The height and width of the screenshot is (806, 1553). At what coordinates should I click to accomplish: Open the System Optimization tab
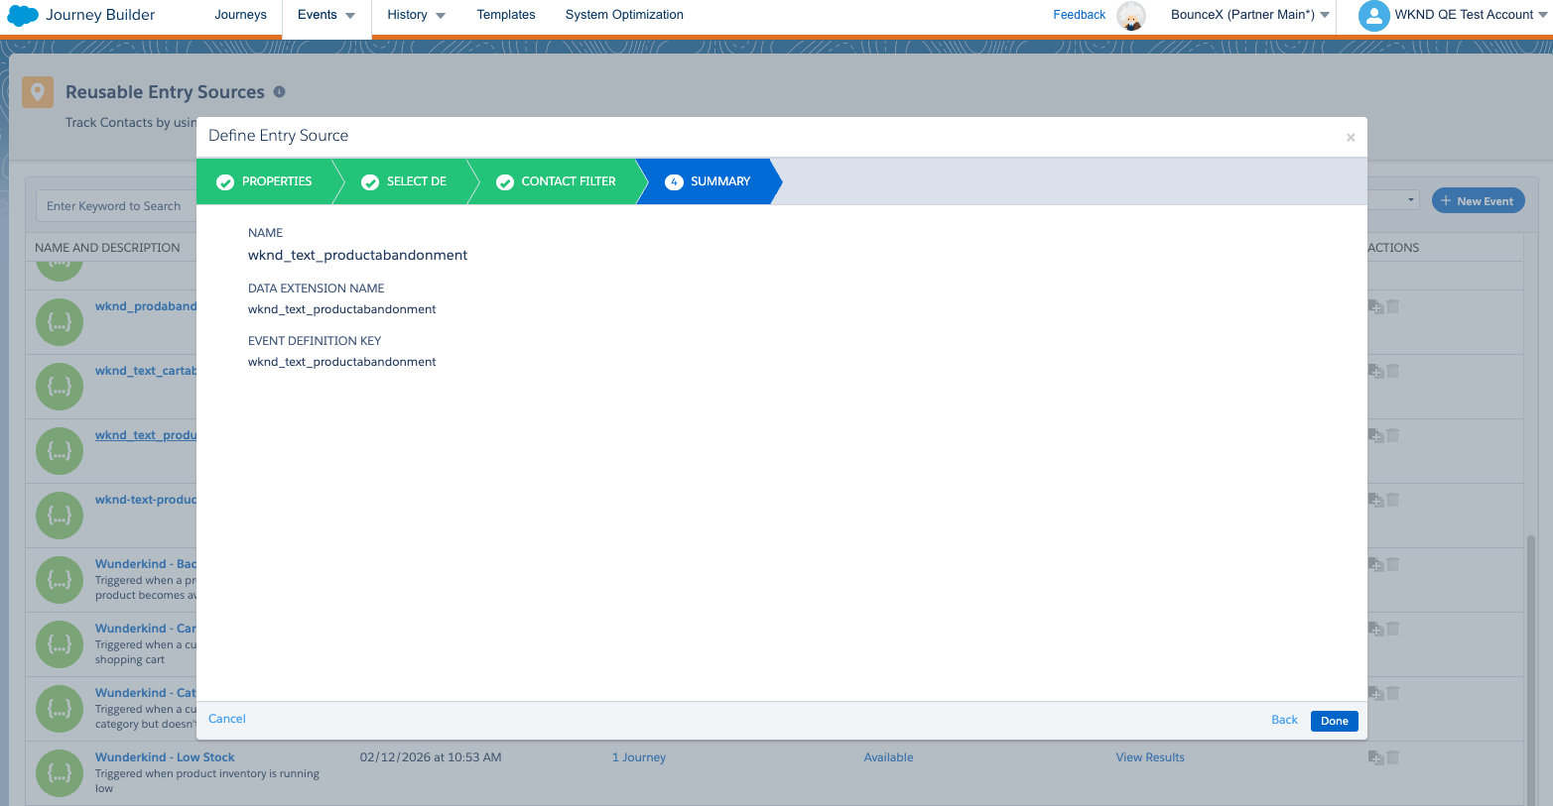click(624, 15)
